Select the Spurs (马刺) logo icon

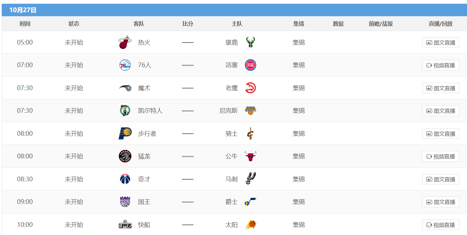[x=250, y=179]
